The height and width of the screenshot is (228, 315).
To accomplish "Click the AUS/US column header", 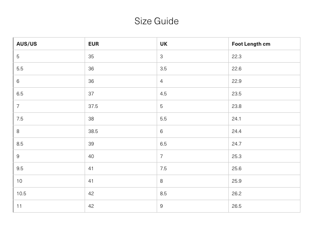I will click(x=27, y=44).
